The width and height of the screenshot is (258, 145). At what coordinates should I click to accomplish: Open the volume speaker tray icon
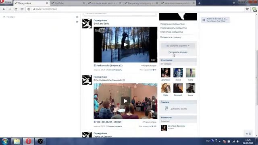coord(238,141)
